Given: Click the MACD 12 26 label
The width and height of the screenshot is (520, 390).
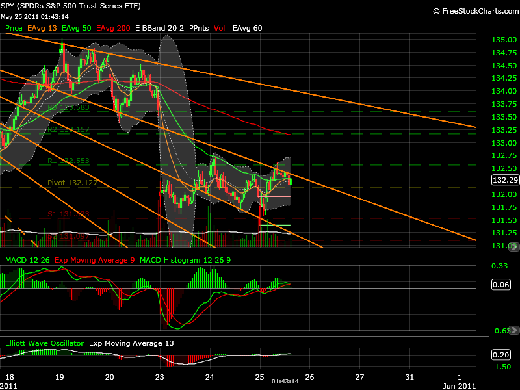Looking at the screenshot, I should point(27,261).
